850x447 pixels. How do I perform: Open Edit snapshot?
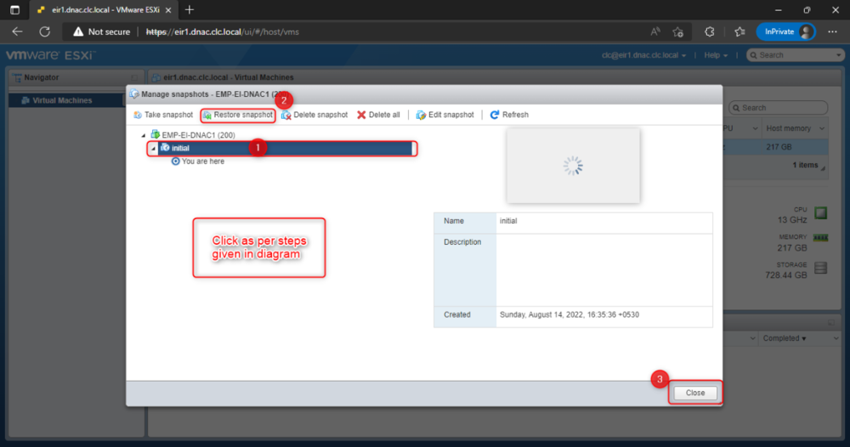point(445,115)
